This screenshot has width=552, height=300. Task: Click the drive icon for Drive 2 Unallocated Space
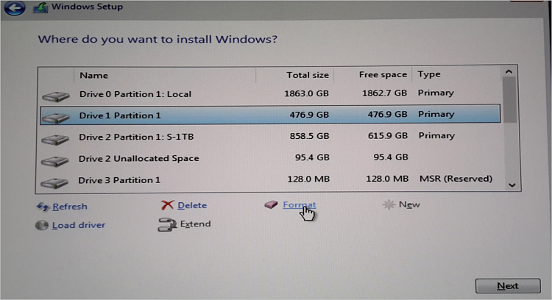(x=54, y=162)
